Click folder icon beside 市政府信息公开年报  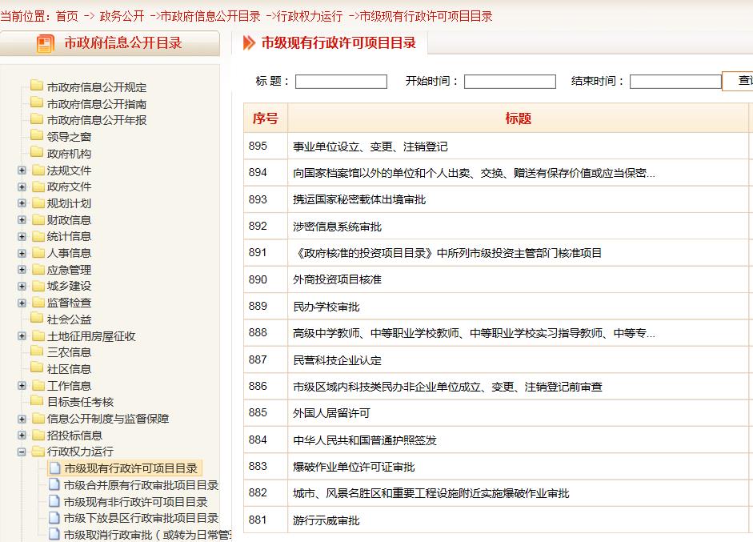coord(37,118)
